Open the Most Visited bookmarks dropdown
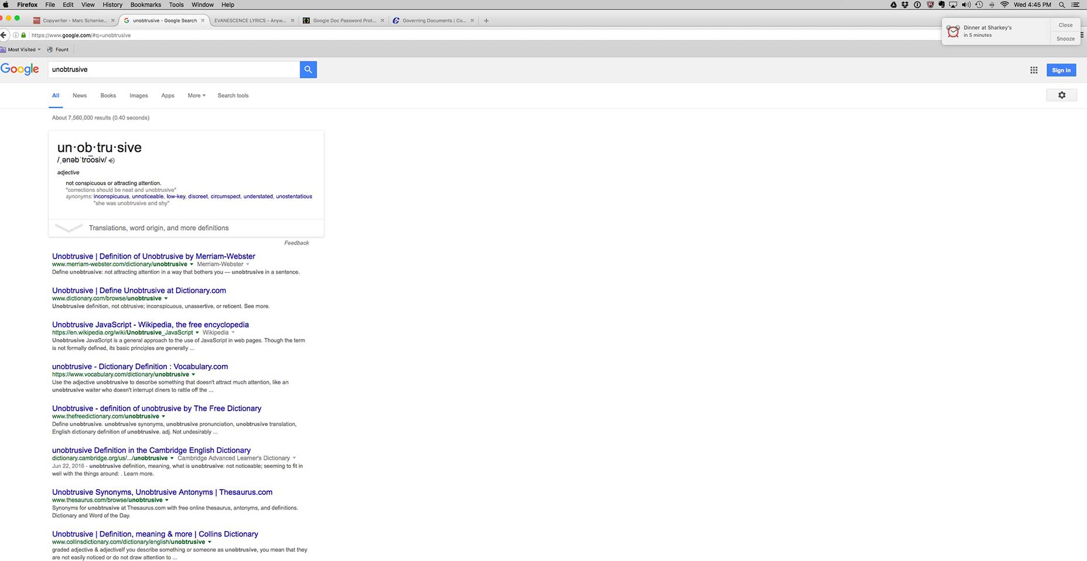 coord(21,50)
